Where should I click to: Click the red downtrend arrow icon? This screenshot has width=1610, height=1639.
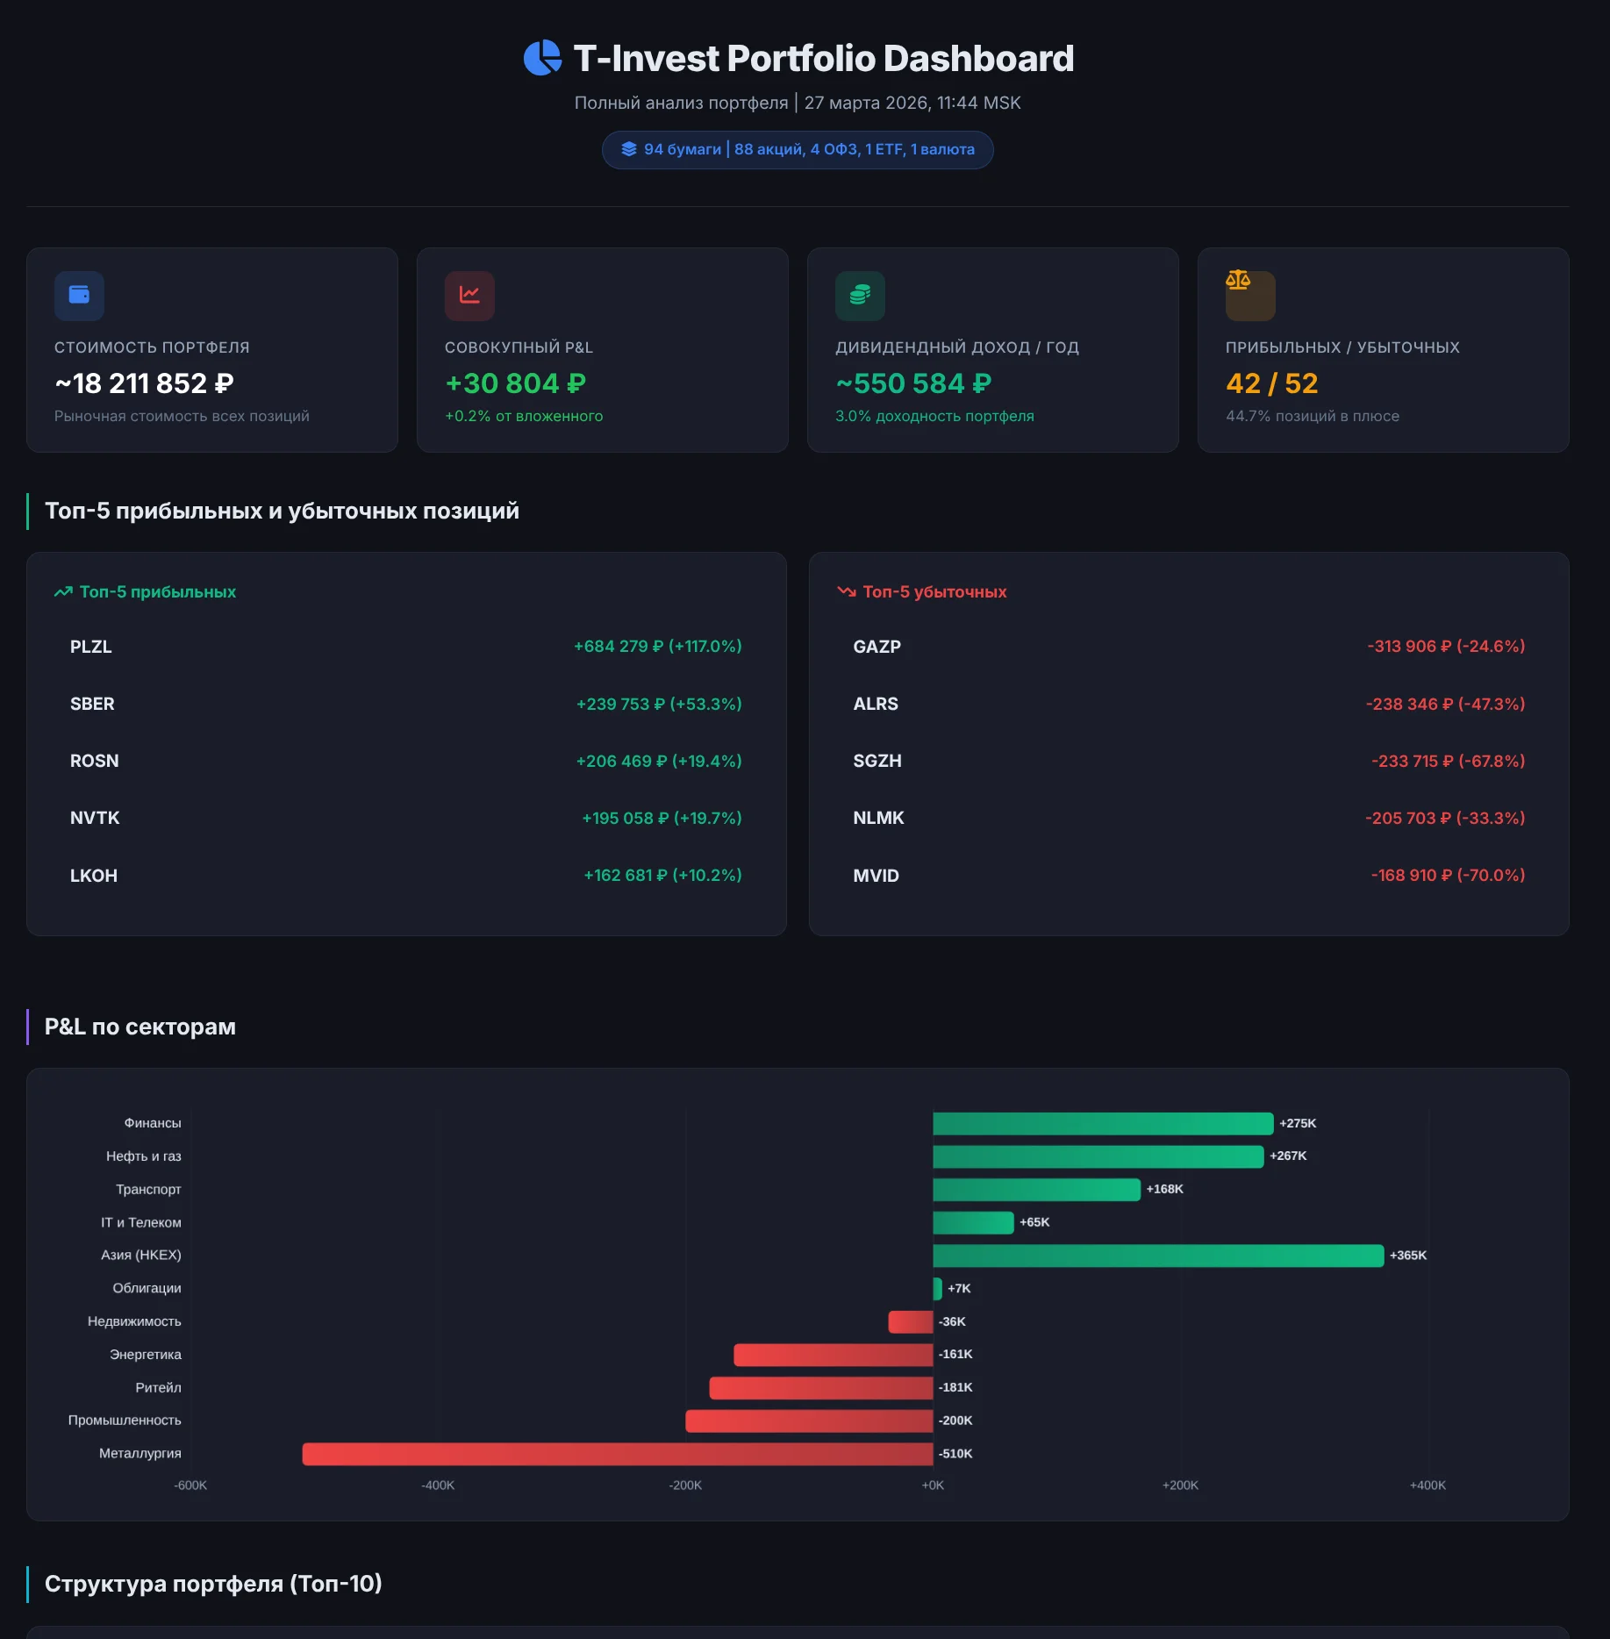click(846, 592)
